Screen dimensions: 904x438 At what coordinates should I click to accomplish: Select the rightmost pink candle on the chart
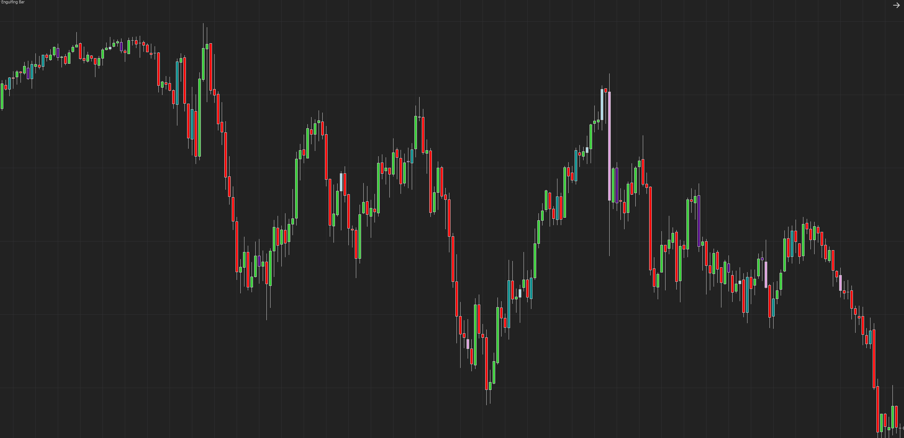click(x=840, y=283)
